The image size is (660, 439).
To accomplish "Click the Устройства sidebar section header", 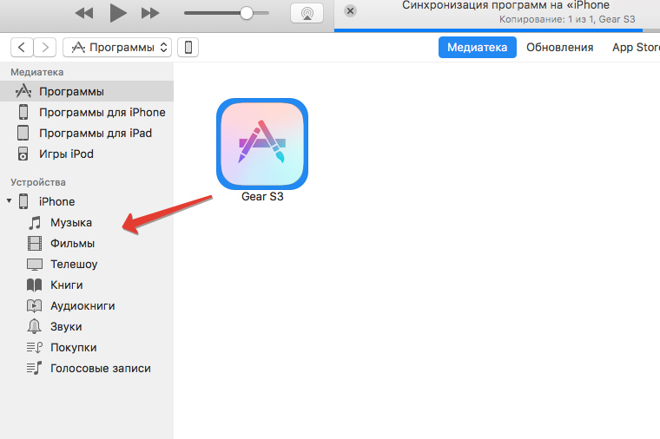I will coord(38,182).
